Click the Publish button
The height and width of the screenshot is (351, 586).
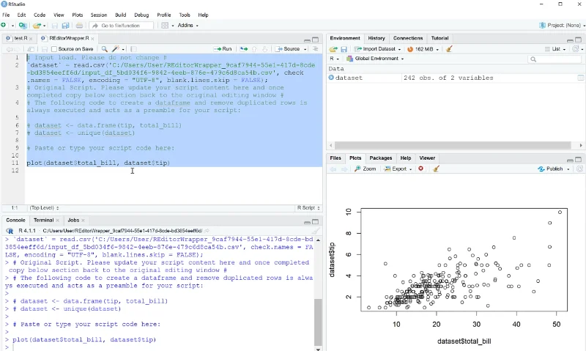coord(551,169)
